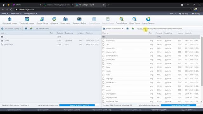
Task: Click the right panel disk usage bar
Action: (x=180, y=105)
